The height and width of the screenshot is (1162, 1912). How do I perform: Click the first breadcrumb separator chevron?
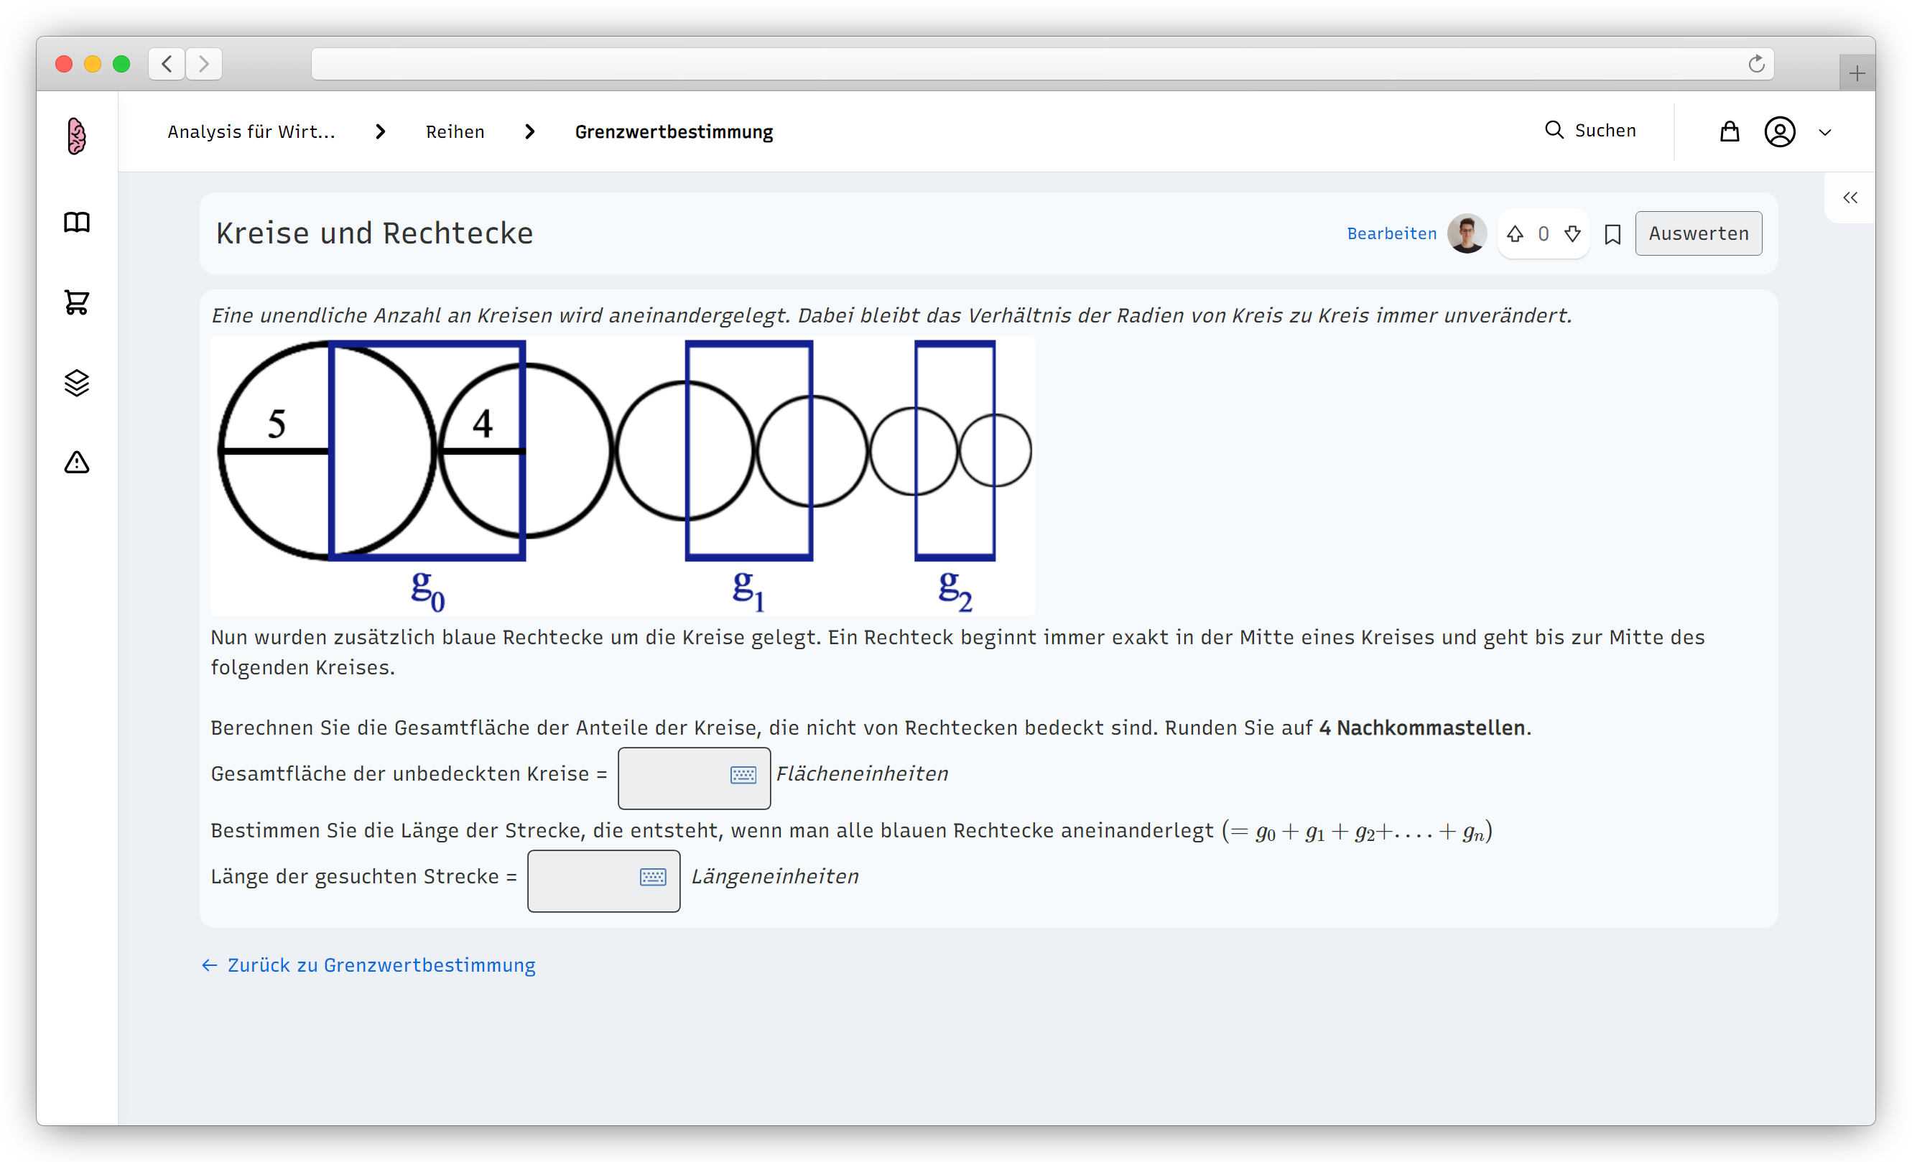pos(380,132)
